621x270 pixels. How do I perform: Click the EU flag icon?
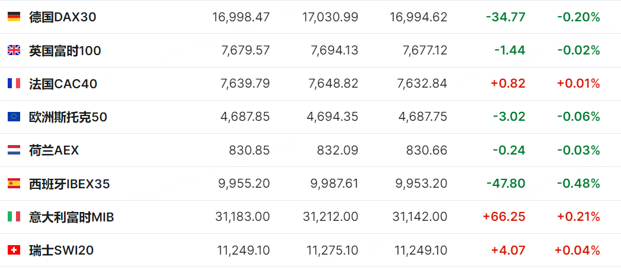tap(14, 117)
